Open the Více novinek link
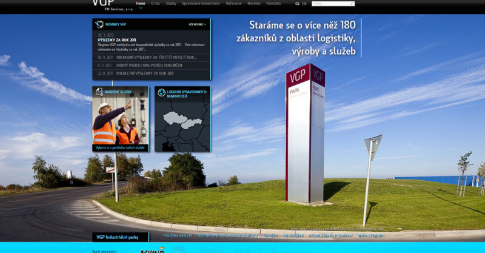This screenshot has width=485, height=253. pos(197,24)
